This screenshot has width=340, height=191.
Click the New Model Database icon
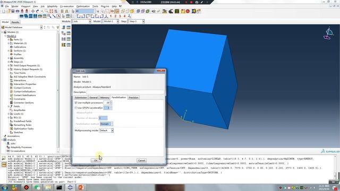tap(4, 11)
